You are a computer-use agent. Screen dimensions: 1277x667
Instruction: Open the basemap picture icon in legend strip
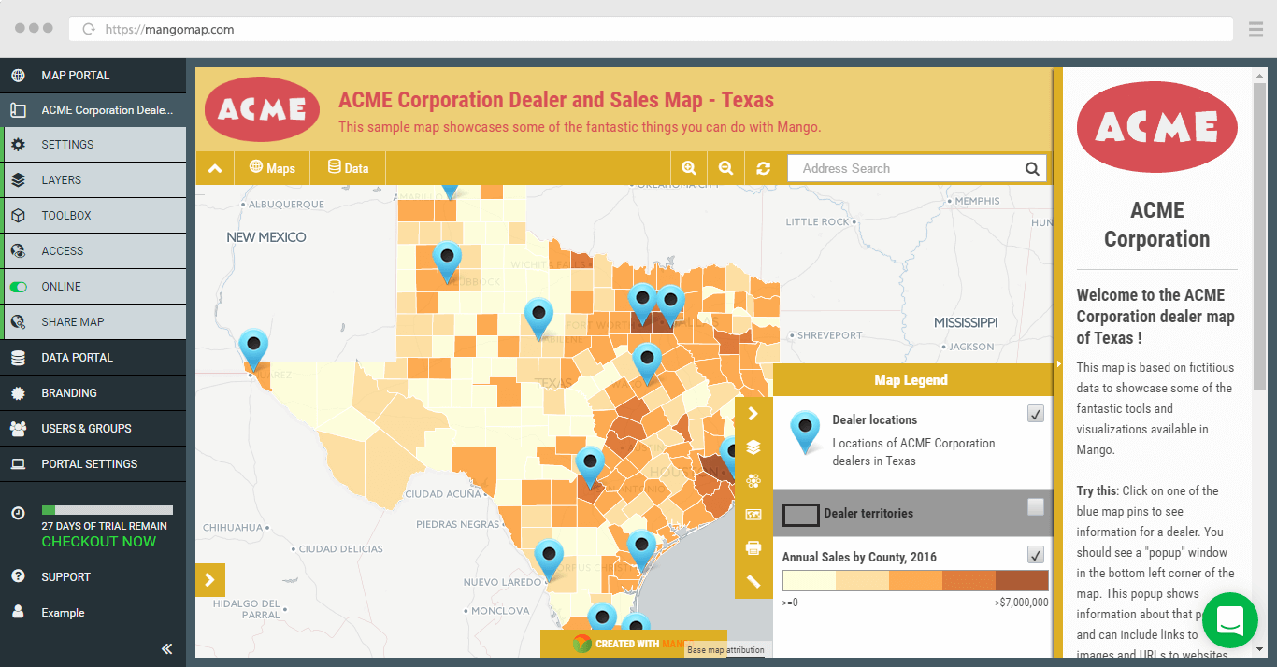coord(753,515)
